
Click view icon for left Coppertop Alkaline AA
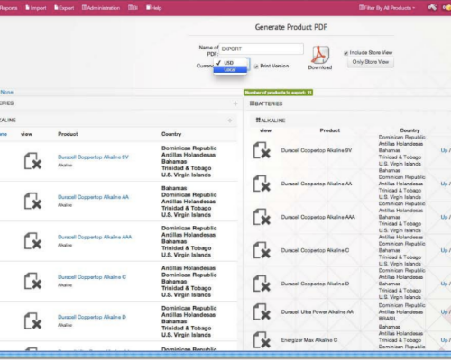32,201
